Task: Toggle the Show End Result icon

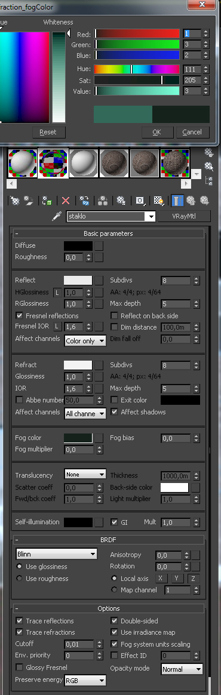Action: [177, 201]
